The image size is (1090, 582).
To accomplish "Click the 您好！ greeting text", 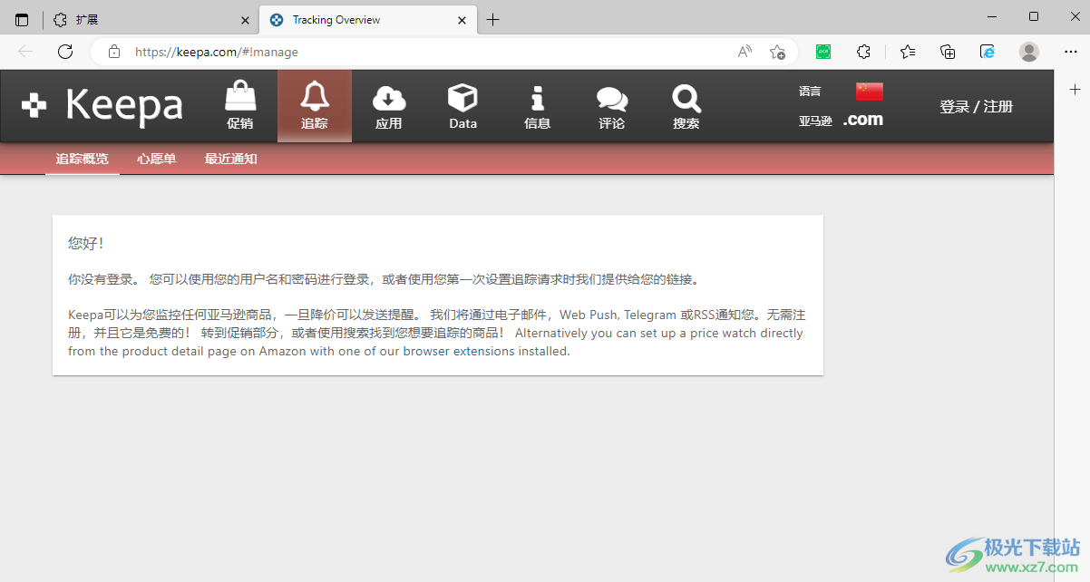I will coord(87,243).
